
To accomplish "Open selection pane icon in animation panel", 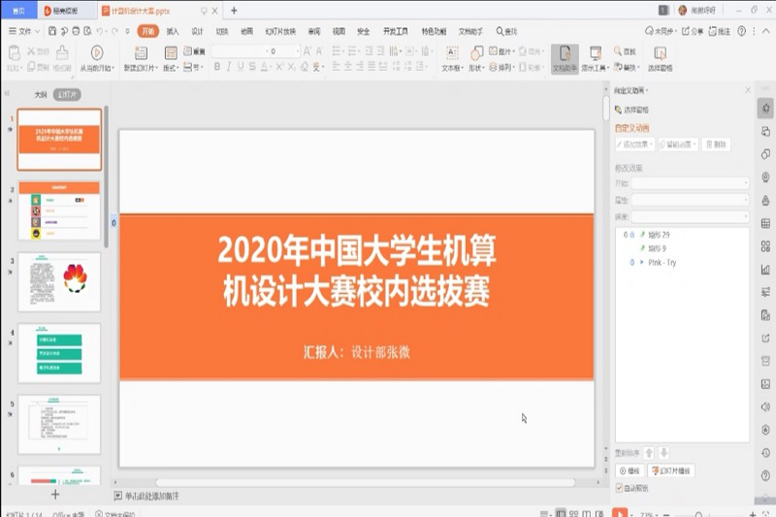I will coord(618,111).
